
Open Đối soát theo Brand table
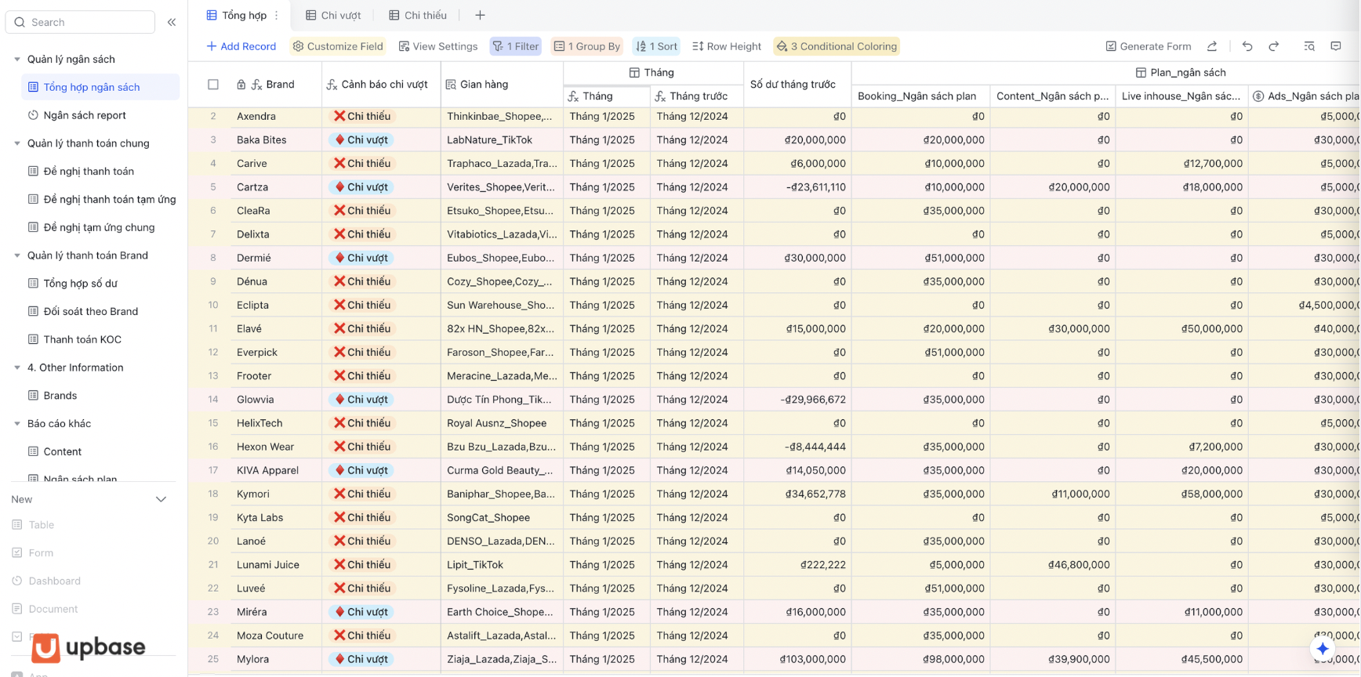(x=83, y=311)
